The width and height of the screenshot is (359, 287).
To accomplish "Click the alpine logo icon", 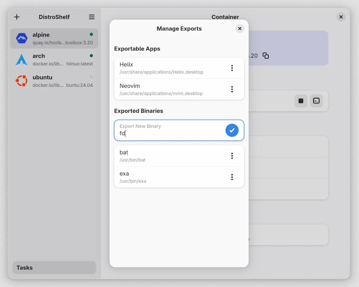I will [x=21, y=38].
